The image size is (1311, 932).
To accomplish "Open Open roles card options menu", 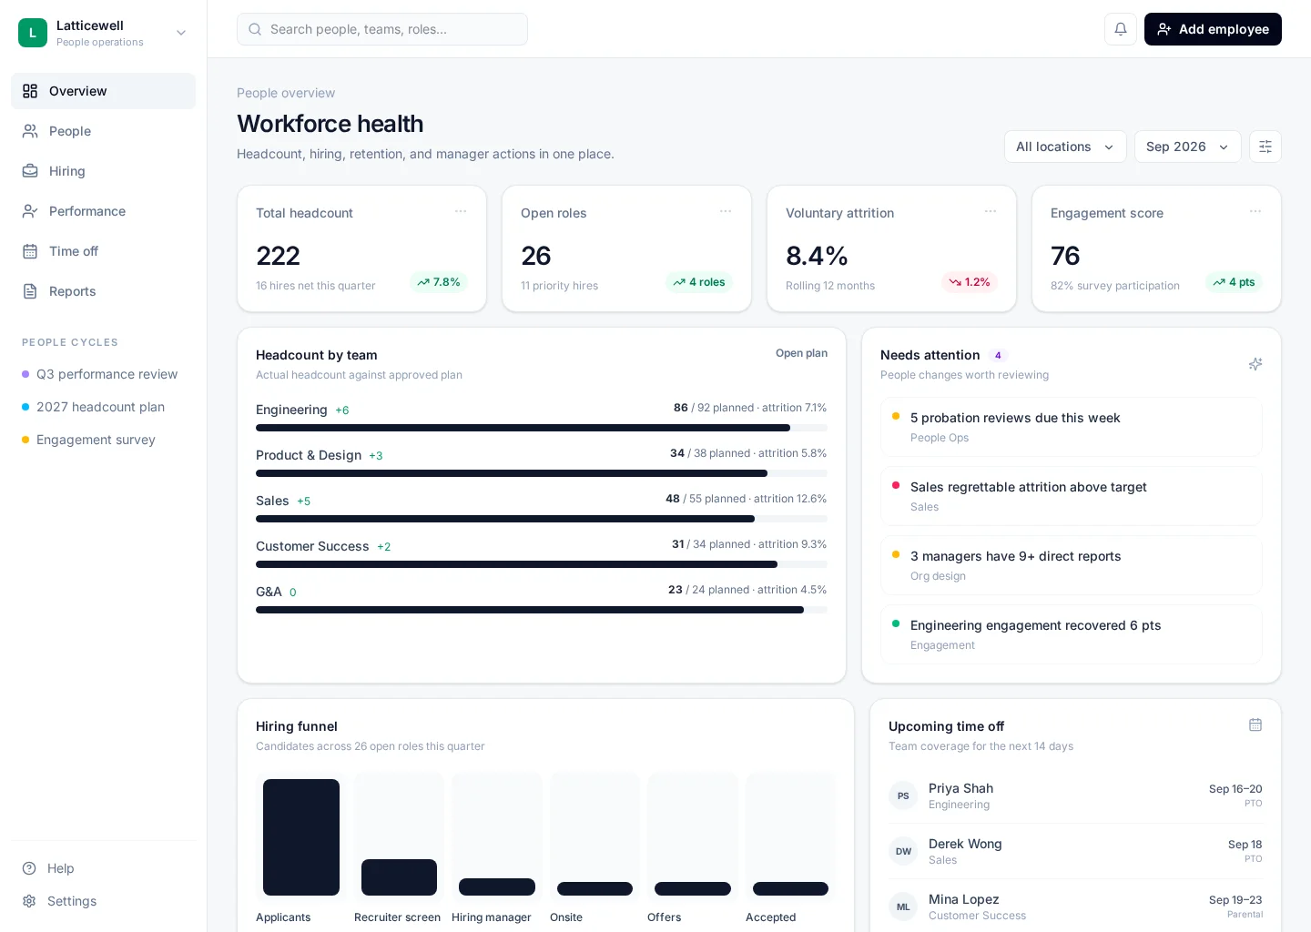I will (726, 211).
